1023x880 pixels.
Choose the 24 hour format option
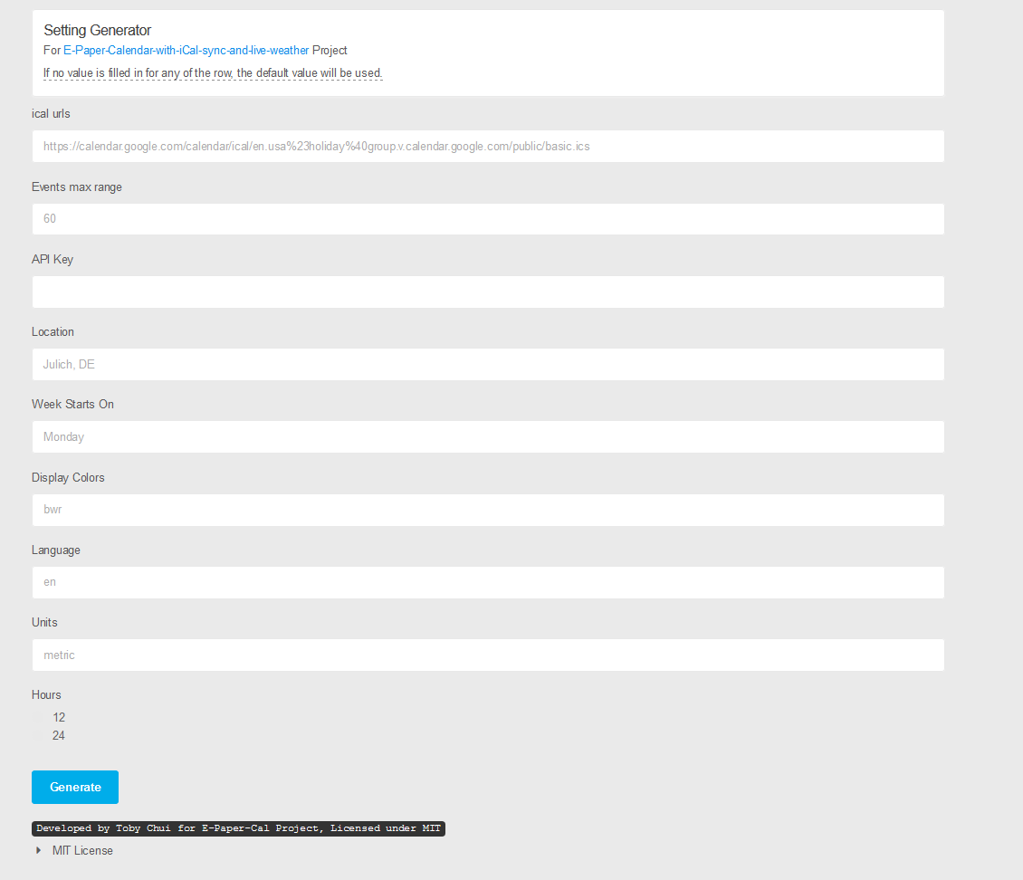coord(39,735)
